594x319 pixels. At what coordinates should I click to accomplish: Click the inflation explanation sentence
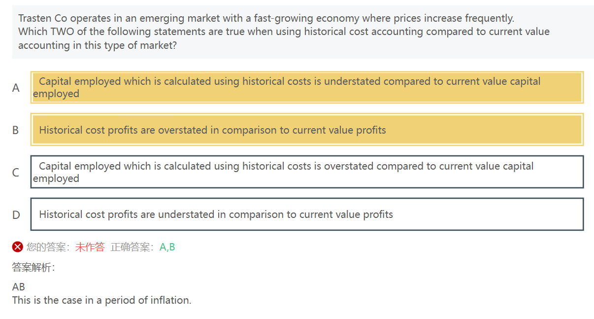[101, 300]
